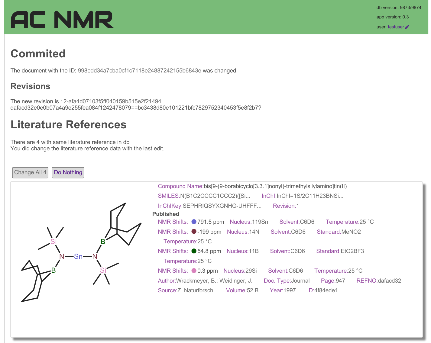This screenshot has height=343, width=431.
Task: Select the document ID 998edd34a7cba0cf1c7118e24887242155b6843e
Action: pyautogui.click(x=140, y=71)
